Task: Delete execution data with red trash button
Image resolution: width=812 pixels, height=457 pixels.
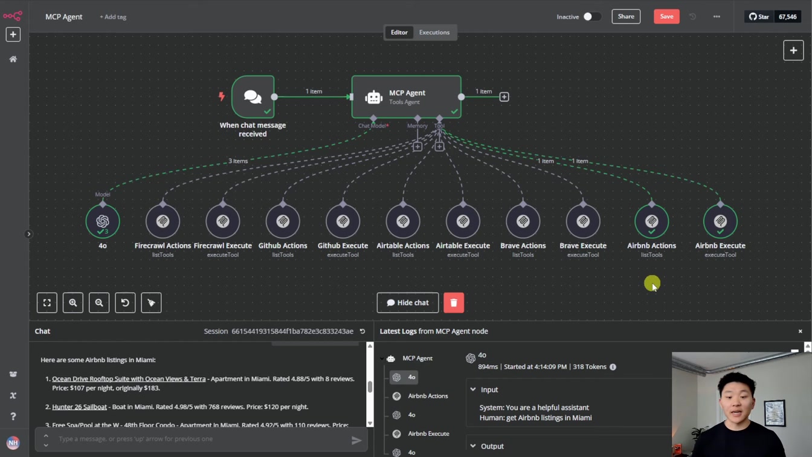Action: tap(454, 303)
